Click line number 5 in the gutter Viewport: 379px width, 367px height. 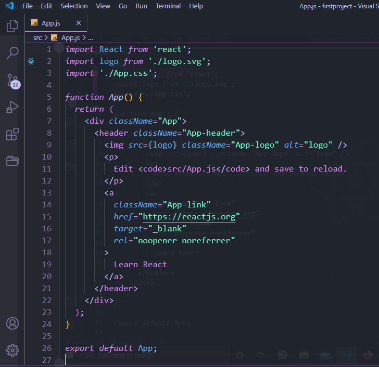coord(49,97)
